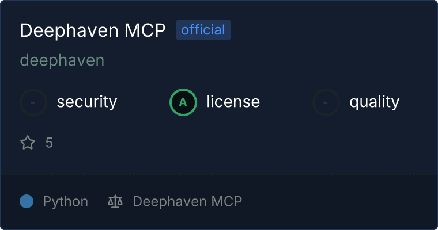
Task: Click the license scales icon
Action: coord(115,201)
